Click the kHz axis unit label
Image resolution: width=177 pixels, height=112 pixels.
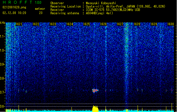3,23
